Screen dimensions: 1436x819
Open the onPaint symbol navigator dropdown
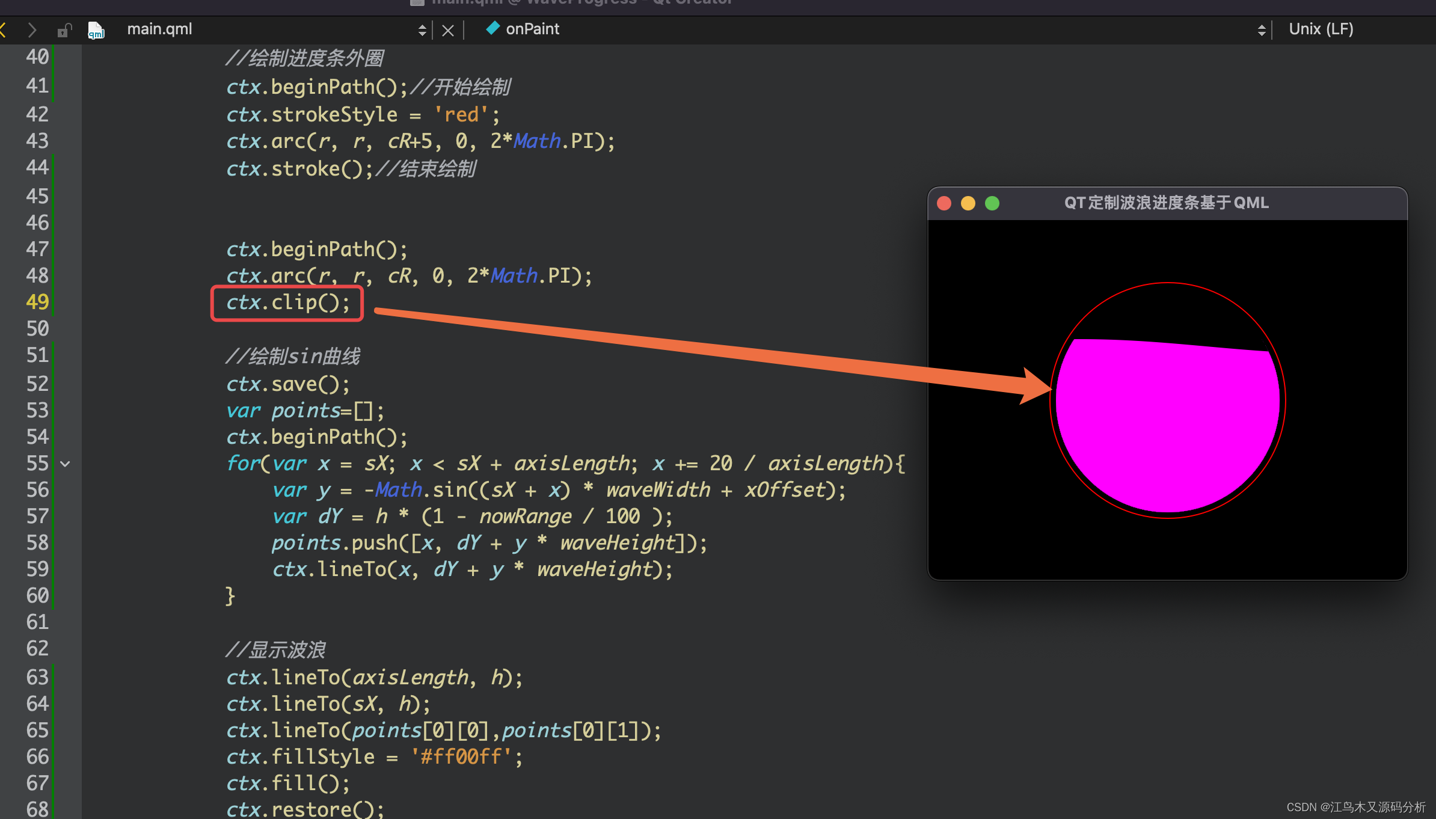(1262, 29)
